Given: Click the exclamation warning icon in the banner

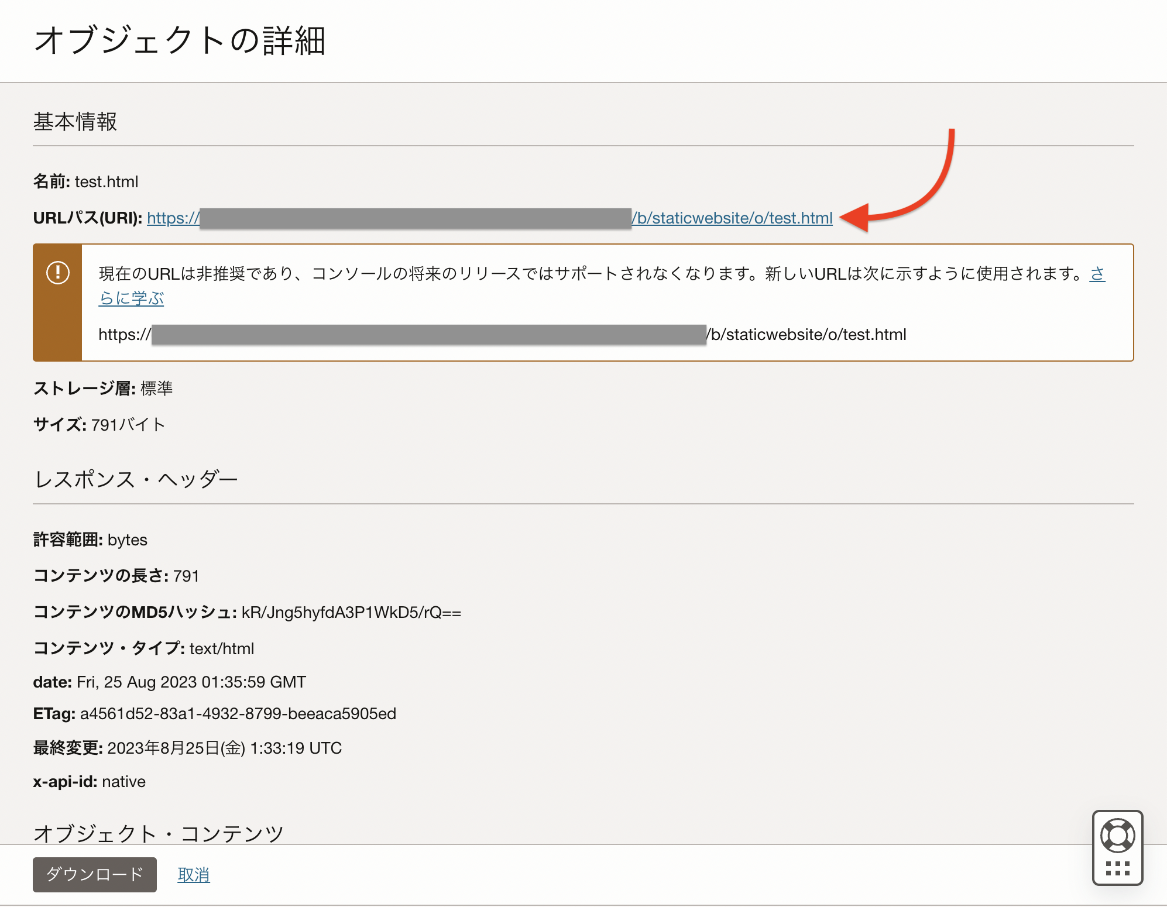Looking at the screenshot, I should point(58,273).
